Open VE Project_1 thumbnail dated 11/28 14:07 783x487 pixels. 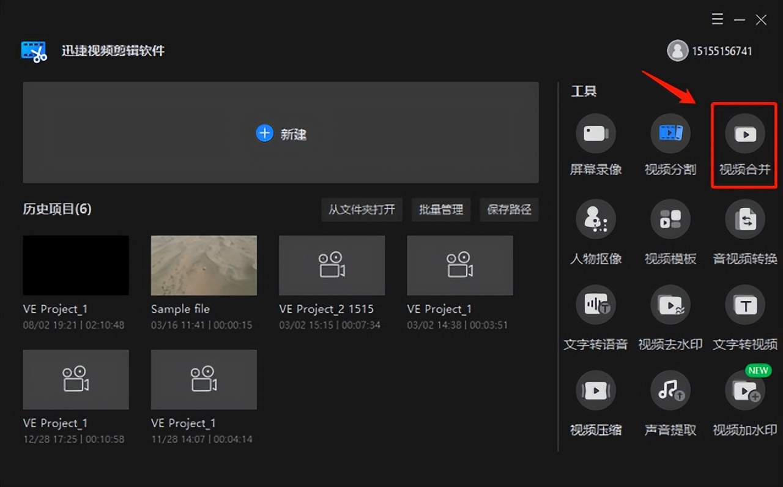(204, 380)
